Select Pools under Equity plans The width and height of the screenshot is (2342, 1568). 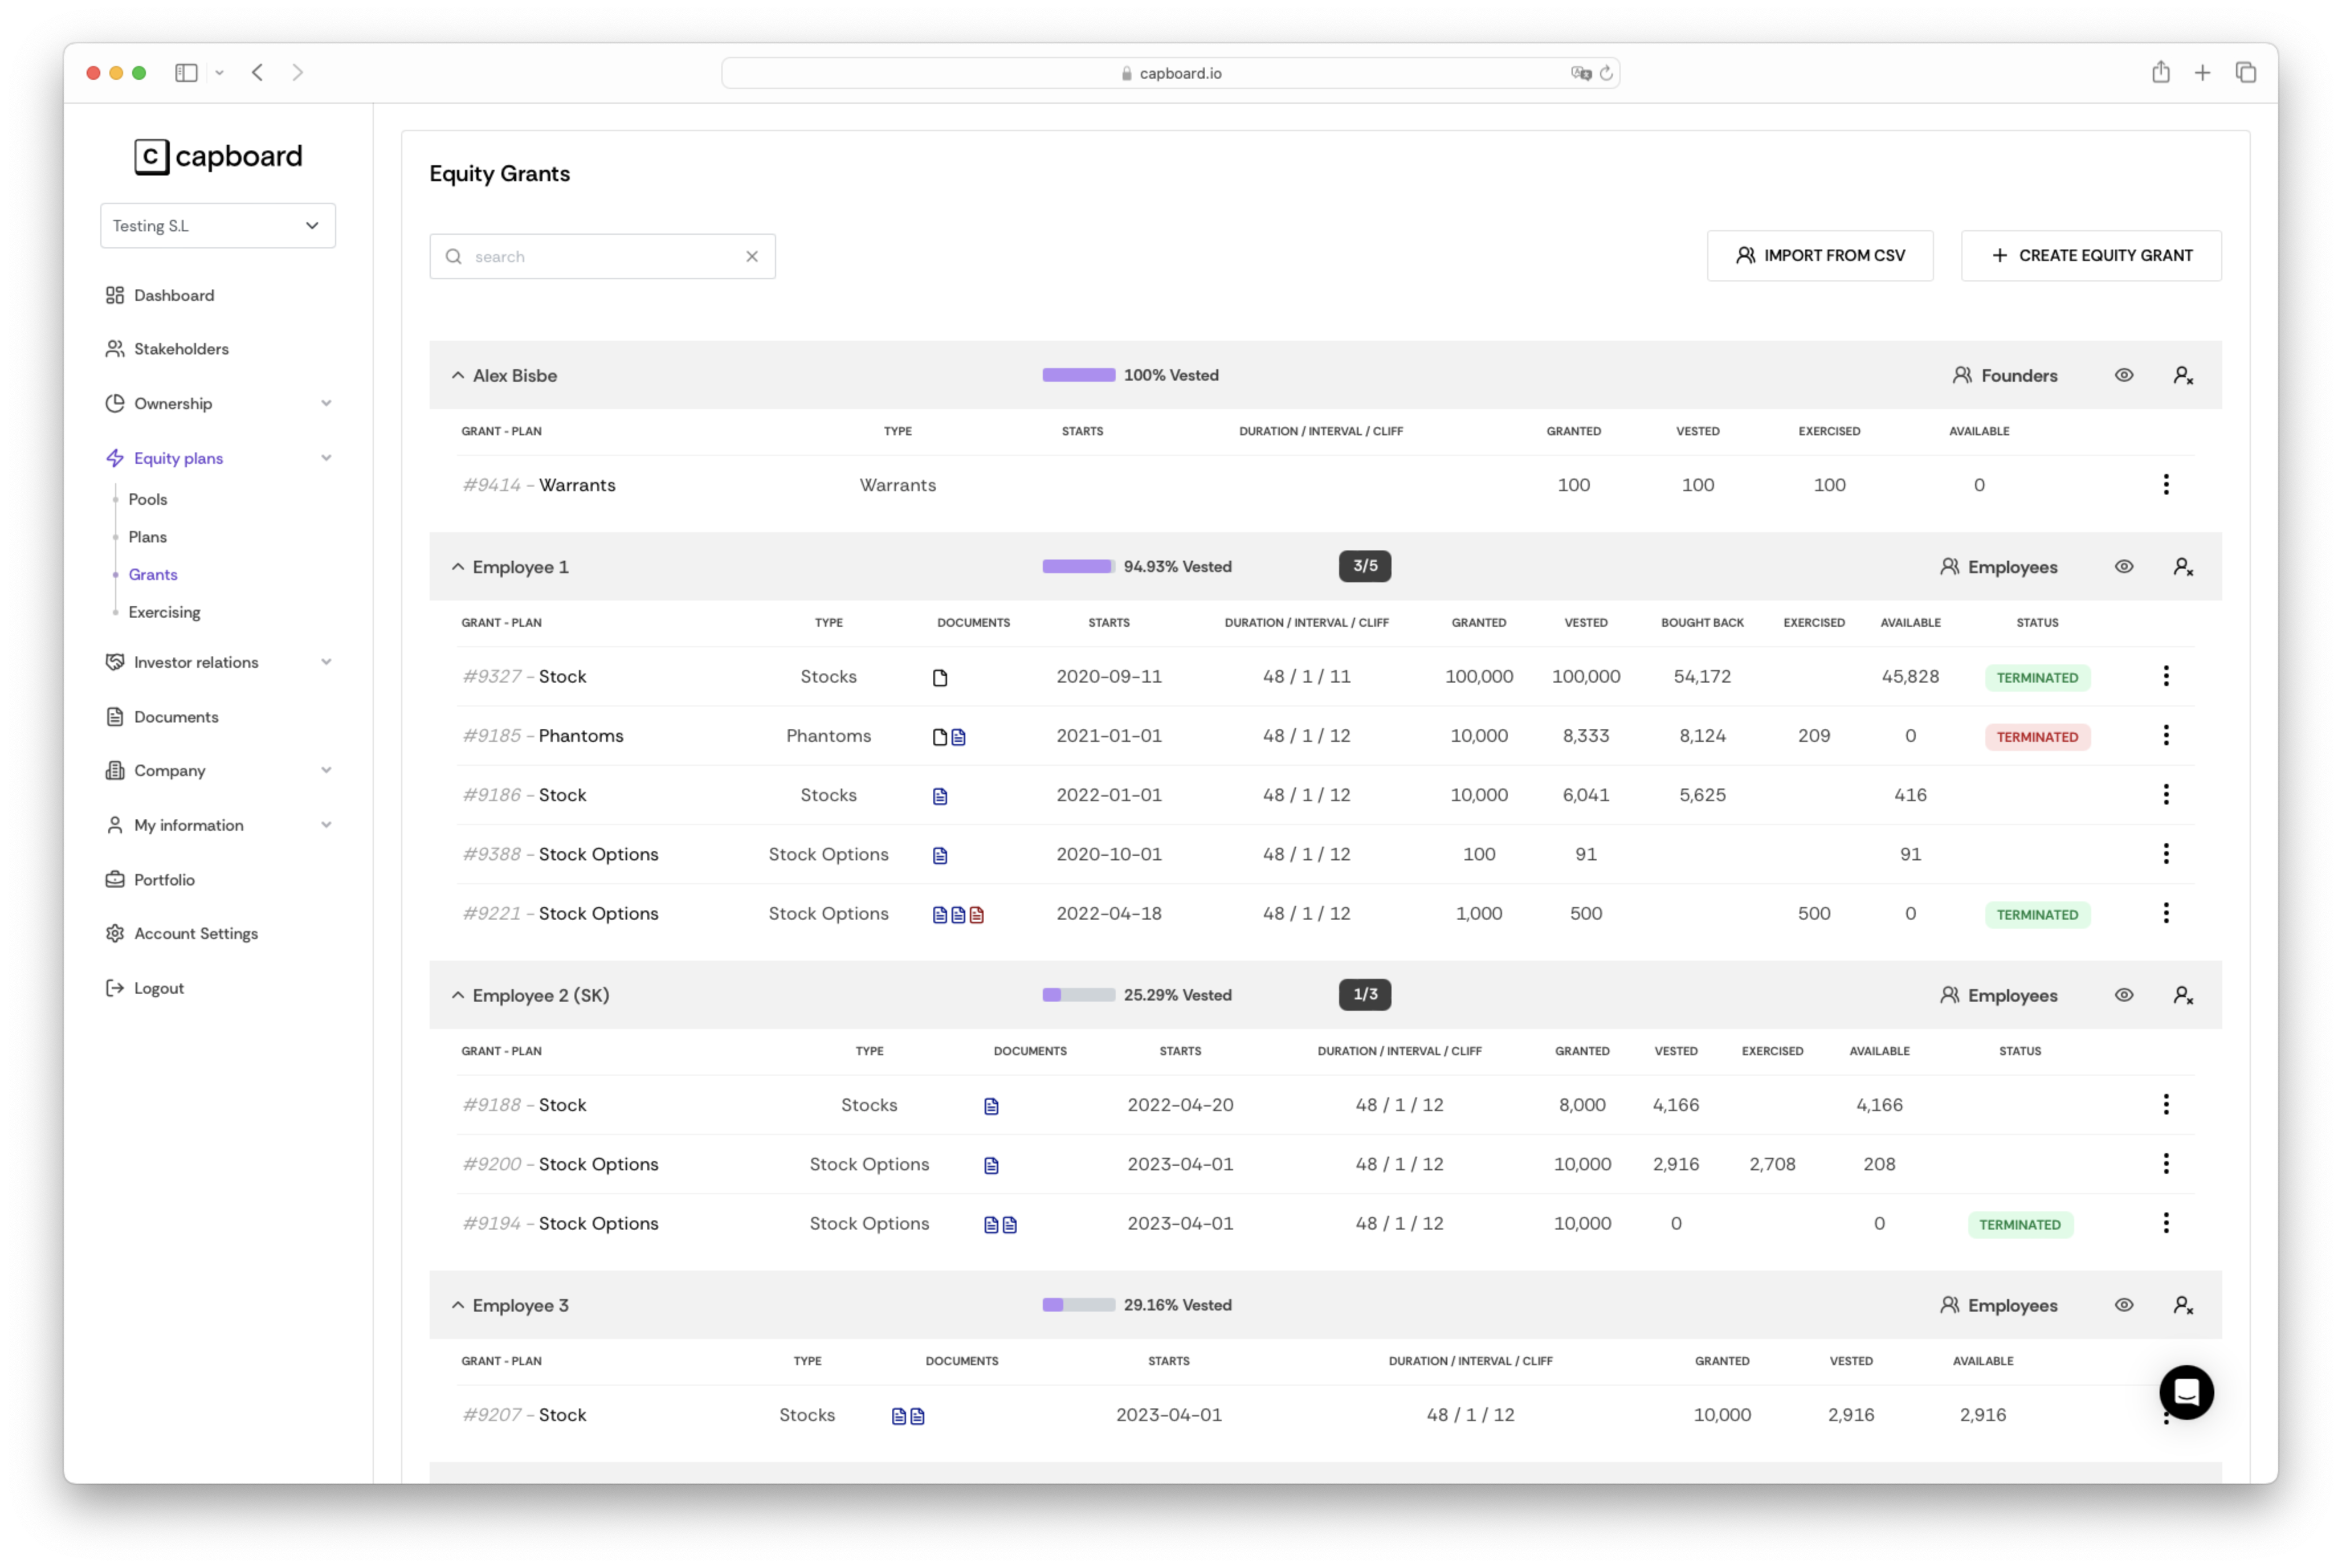coord(148,499)
